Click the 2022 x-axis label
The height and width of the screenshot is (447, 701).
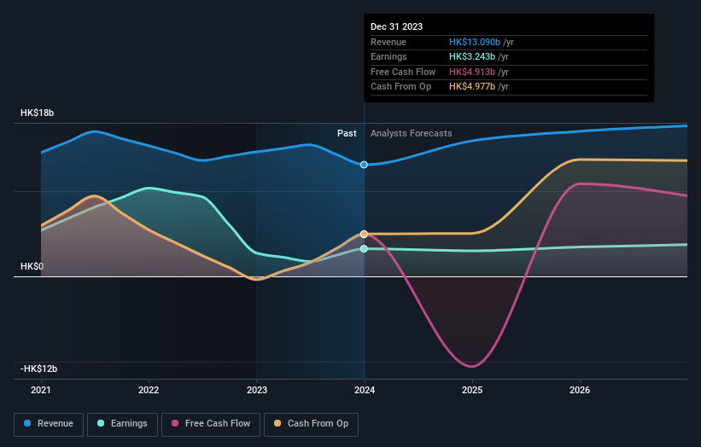click(x=149, y=390)
